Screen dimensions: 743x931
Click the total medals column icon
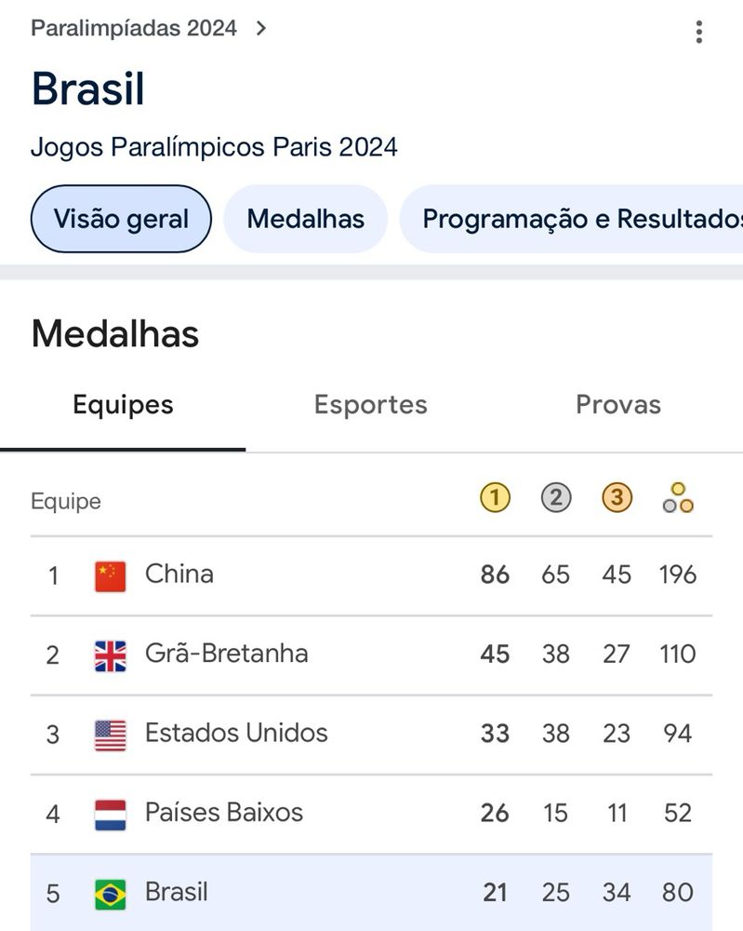point(678,499)
